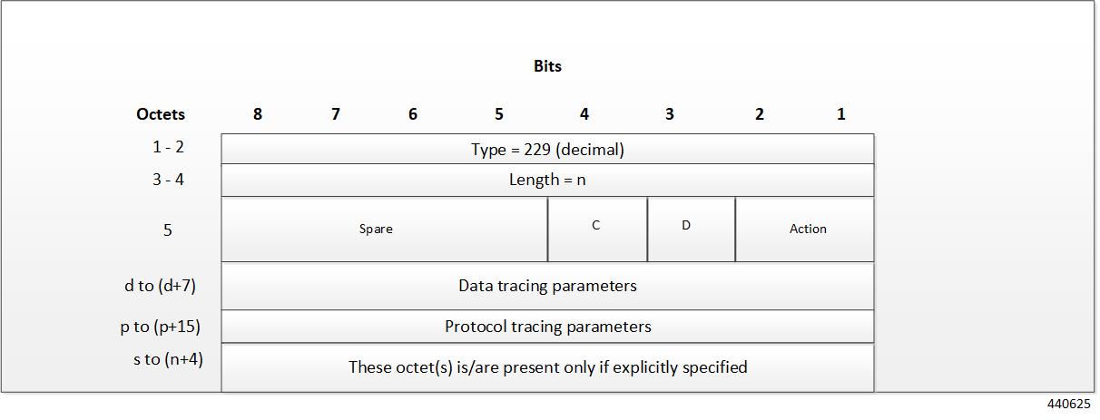Viewport: 1100px width, 420px height.
Task: Click the Type = 229 (decimal) row
Action: point(547,149)
